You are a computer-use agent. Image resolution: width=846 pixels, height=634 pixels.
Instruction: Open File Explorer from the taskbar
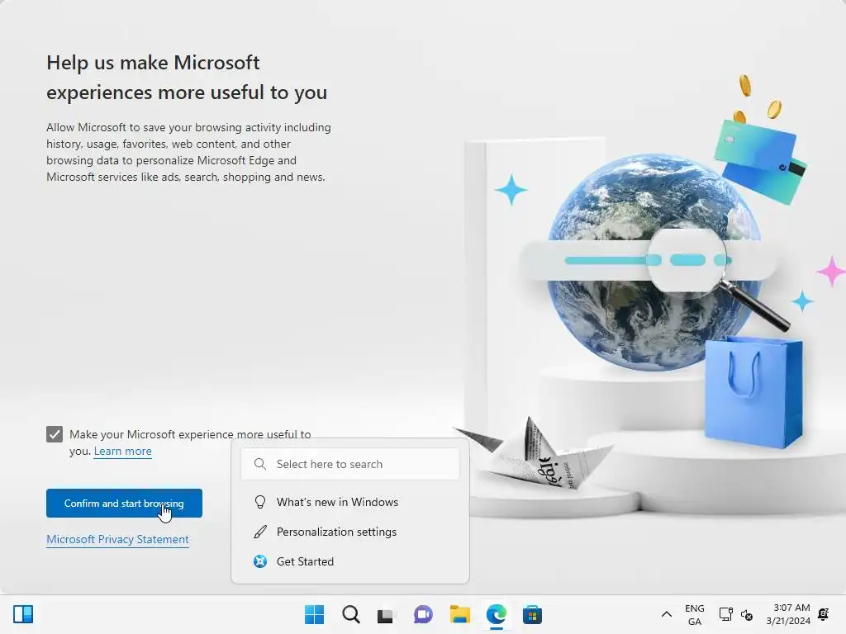(x=459, y=614)
